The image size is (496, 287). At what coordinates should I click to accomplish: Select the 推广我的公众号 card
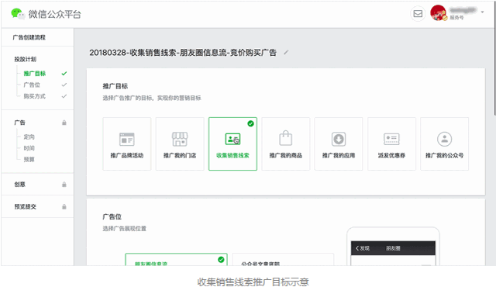click(x=444, y=144)
